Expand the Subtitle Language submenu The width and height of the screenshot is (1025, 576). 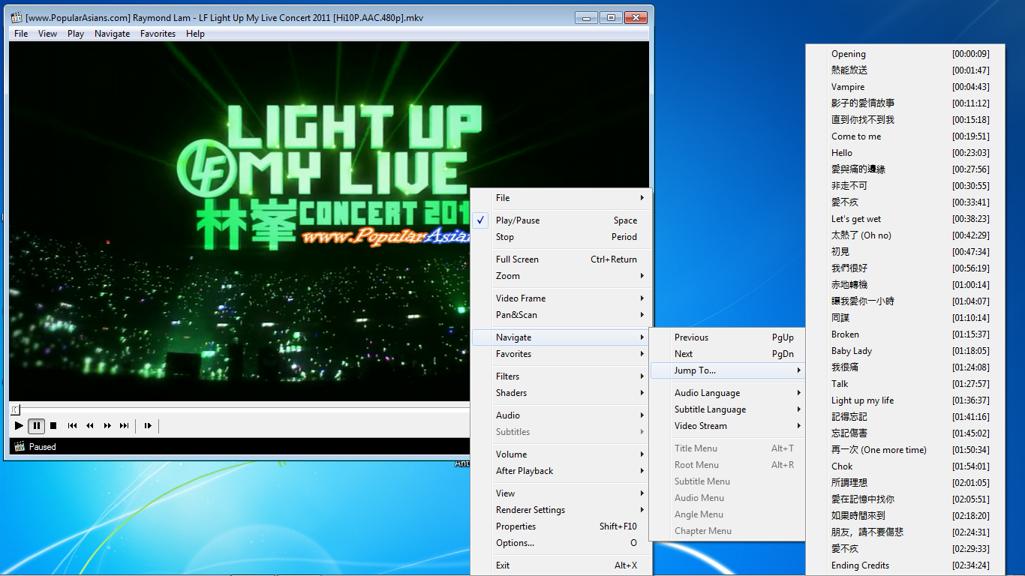pos(727,409)
